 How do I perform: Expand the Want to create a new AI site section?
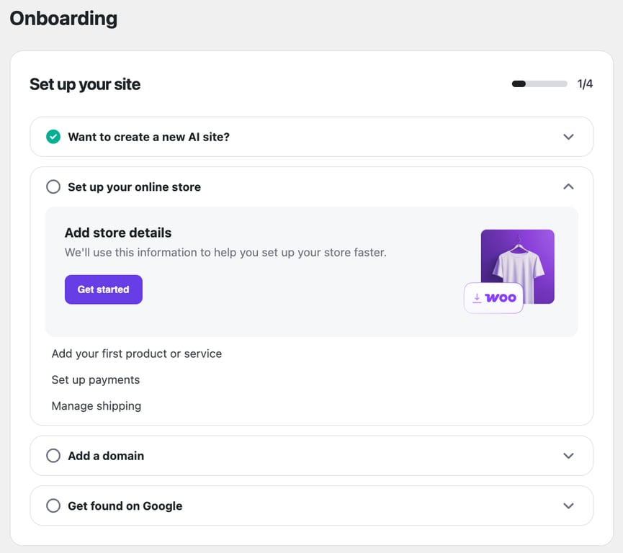point(568,136)
